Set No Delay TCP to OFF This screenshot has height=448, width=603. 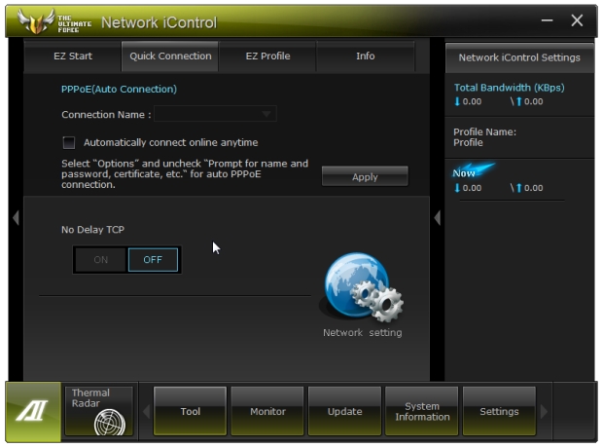tap(153, 260)
